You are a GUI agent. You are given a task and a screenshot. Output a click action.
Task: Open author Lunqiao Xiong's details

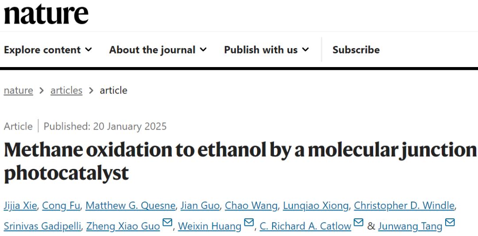coord(316,206)
